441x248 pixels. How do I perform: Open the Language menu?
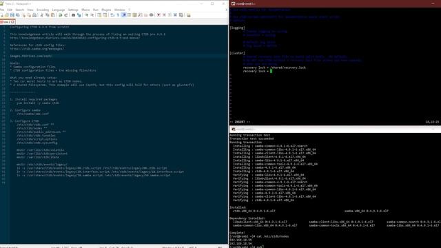59,10
